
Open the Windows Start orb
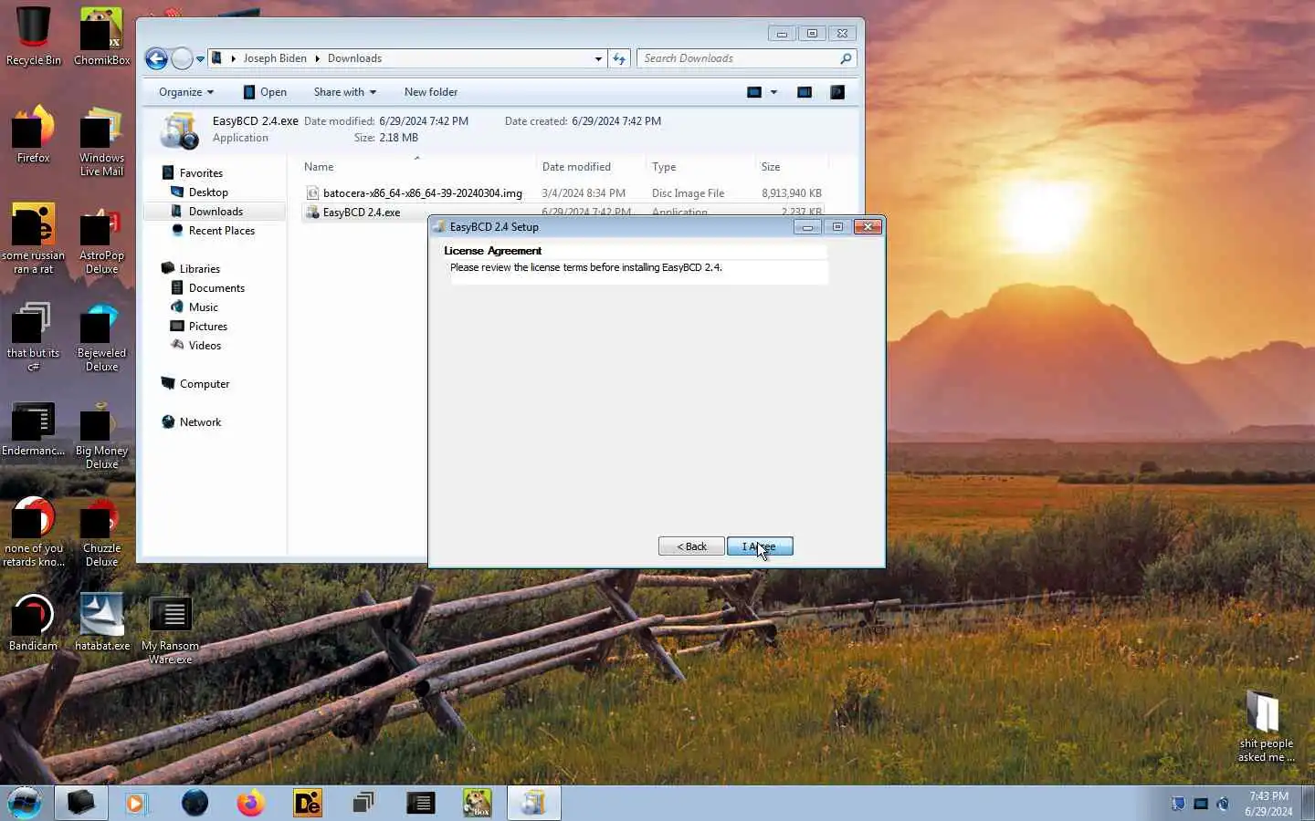tap(25, 803)
